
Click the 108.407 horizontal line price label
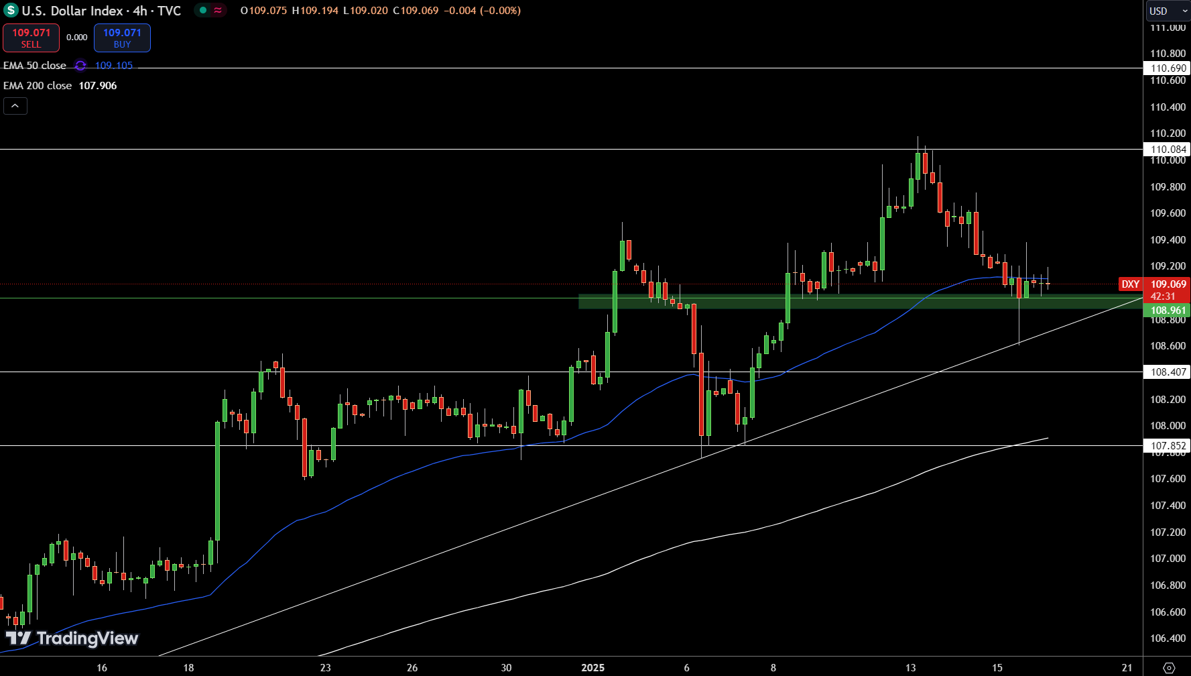pyautogui.click(x=1168, y=372)
